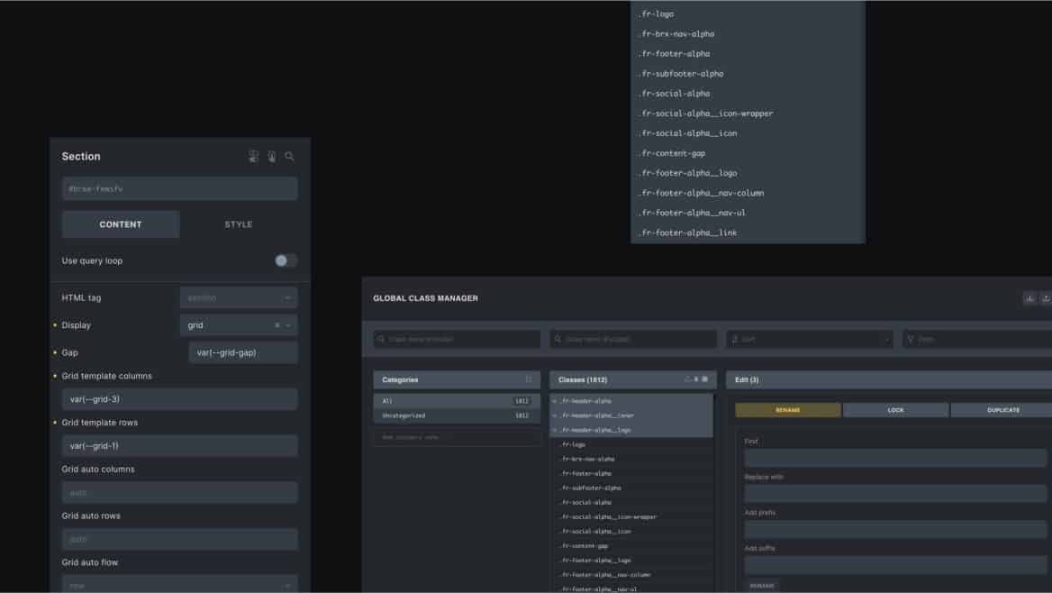Select the Uncategorized category row
Screen dimensions: 1052x593
456,415
